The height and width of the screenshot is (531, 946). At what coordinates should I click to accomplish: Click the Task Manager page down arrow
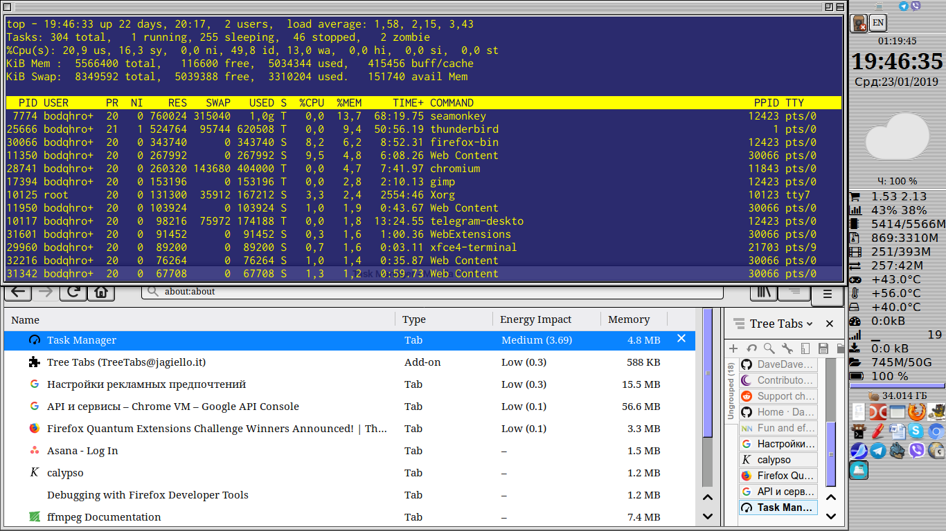(x=708, y=516)
